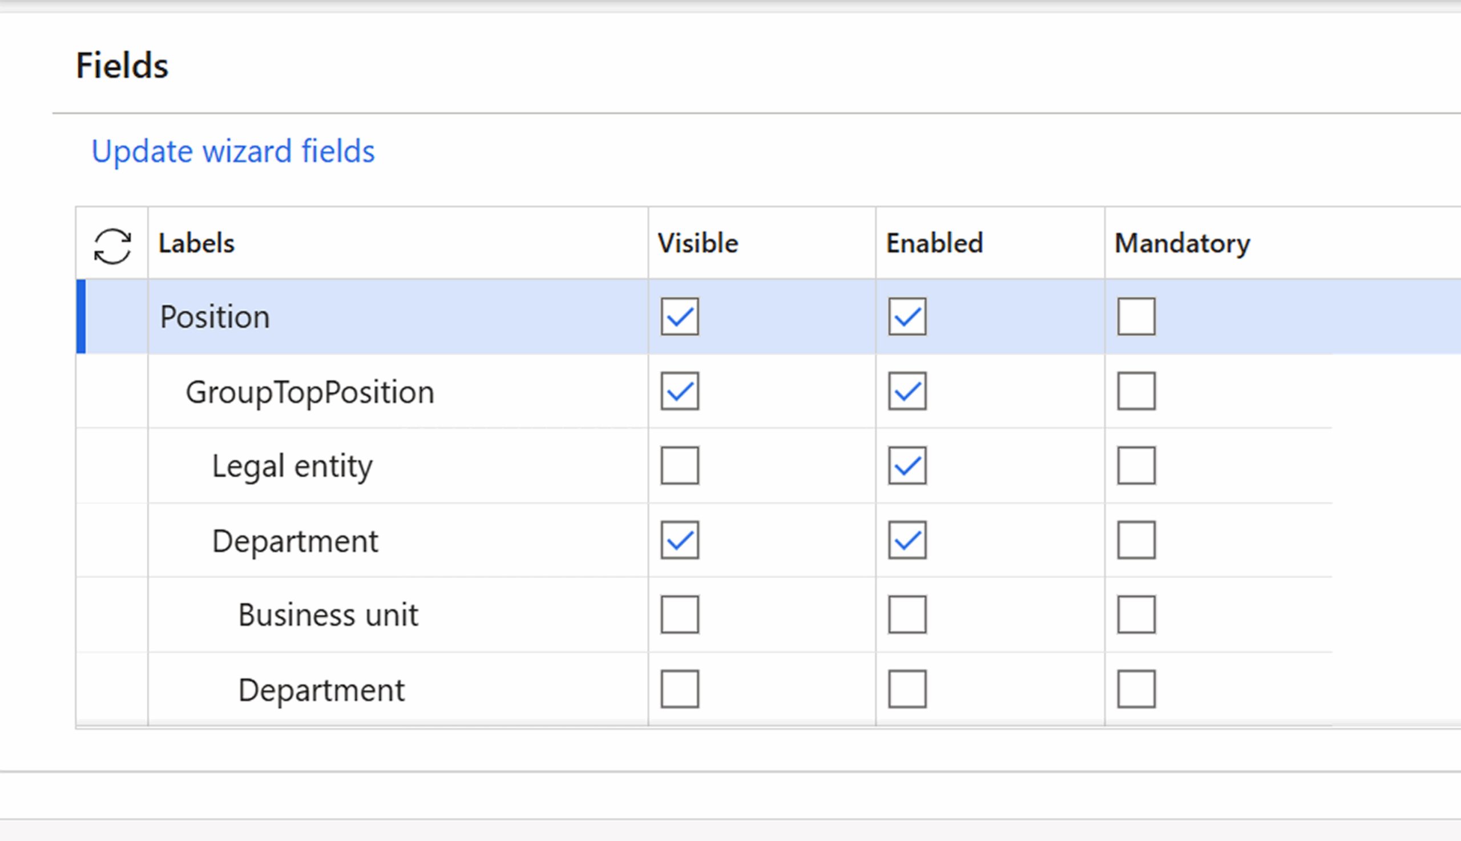This screenshot has height=841, width=1461.
Task: Click the refresh icon in grid header
Action: click(112, 246)
